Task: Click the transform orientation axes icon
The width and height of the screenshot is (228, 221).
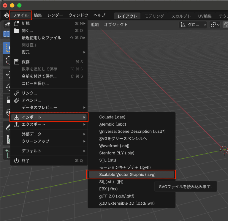Action: tap(183, 25)
